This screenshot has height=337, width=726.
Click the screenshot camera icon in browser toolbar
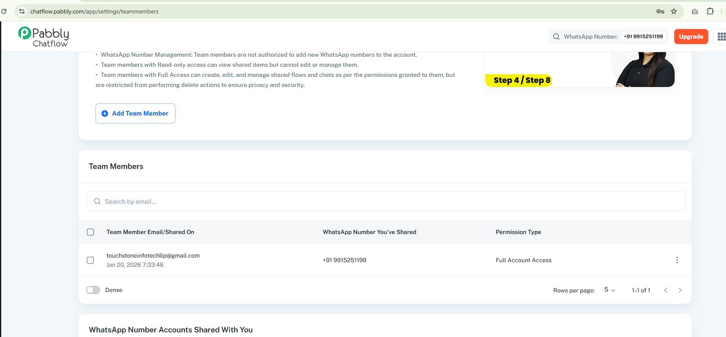click(695, 11)
